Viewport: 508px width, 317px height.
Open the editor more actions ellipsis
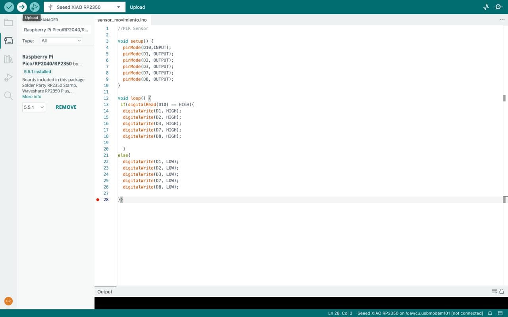click(x=502, y=19)
